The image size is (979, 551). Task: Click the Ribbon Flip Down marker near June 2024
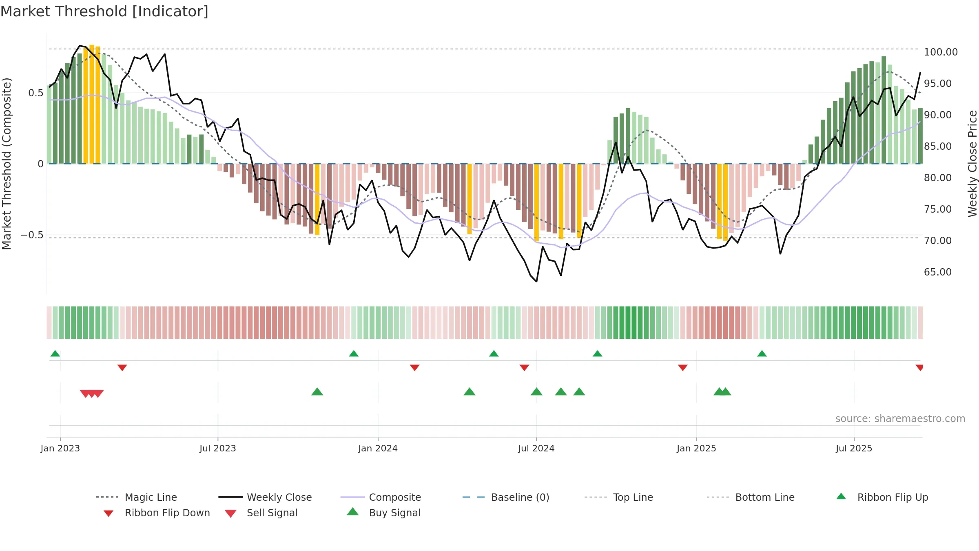(525, 368)
